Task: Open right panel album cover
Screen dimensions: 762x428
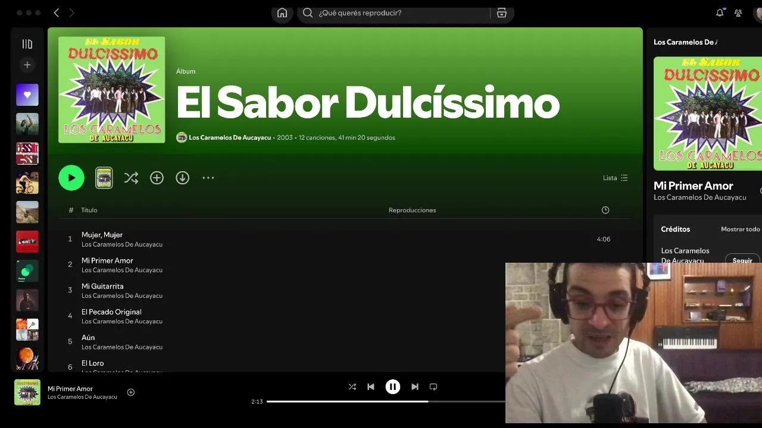Action: coord(708,114)
